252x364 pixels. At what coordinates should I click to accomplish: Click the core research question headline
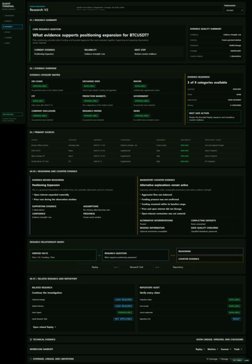pyautogui.click(x=90, y=35)
